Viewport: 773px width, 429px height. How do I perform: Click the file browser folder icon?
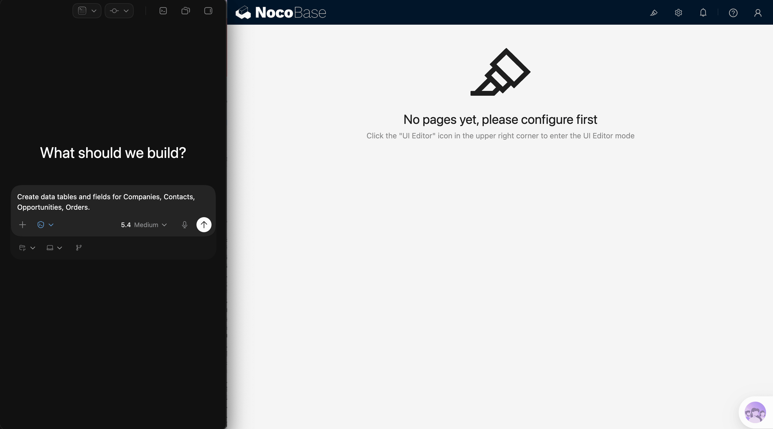185,11
